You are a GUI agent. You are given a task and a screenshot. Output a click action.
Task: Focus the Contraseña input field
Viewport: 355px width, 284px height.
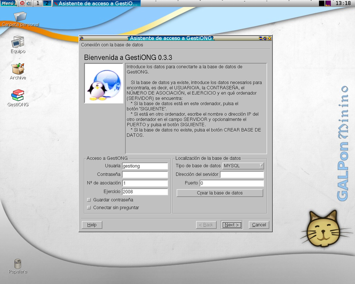click(145, 174)
